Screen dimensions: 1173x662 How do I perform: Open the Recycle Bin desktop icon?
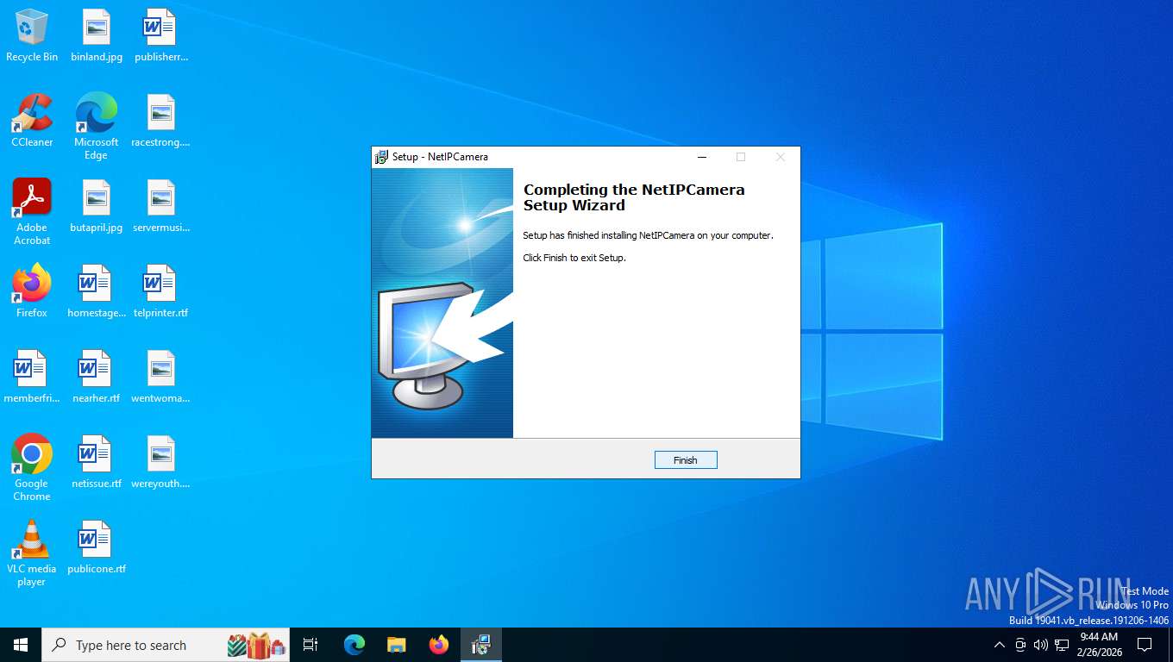click(32, 36)
